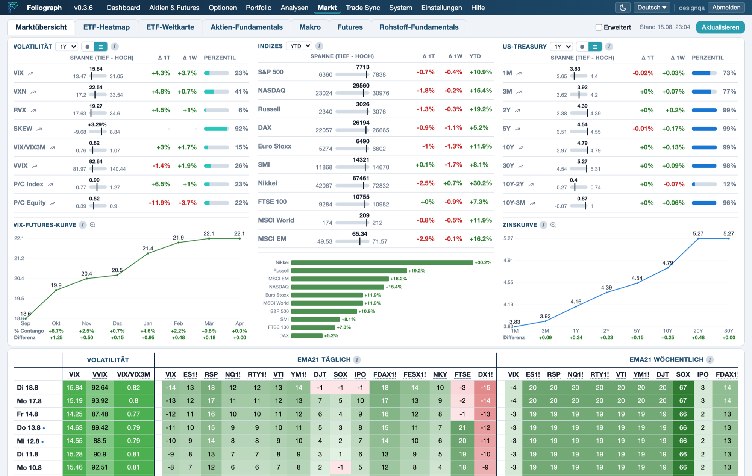Open 10Y-3M spread chart icon
Viewport: 752px width, 476px height.
point(532,203)
